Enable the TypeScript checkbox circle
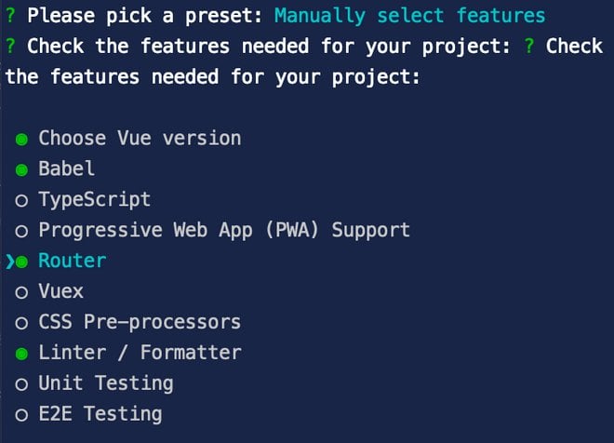The image size is (614, 443). click(21, 200)
